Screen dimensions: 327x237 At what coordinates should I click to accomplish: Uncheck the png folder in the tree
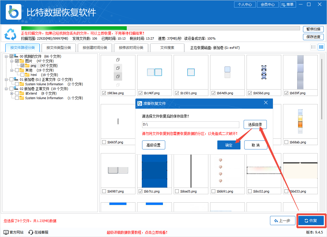click(22, 65)
